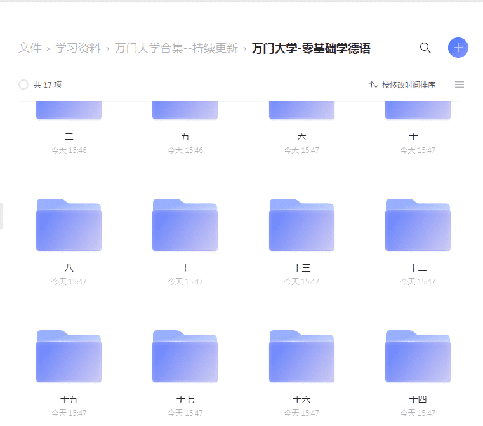Open the folder named 十五
The image size is (483, 426).
[x=69, y=357]
